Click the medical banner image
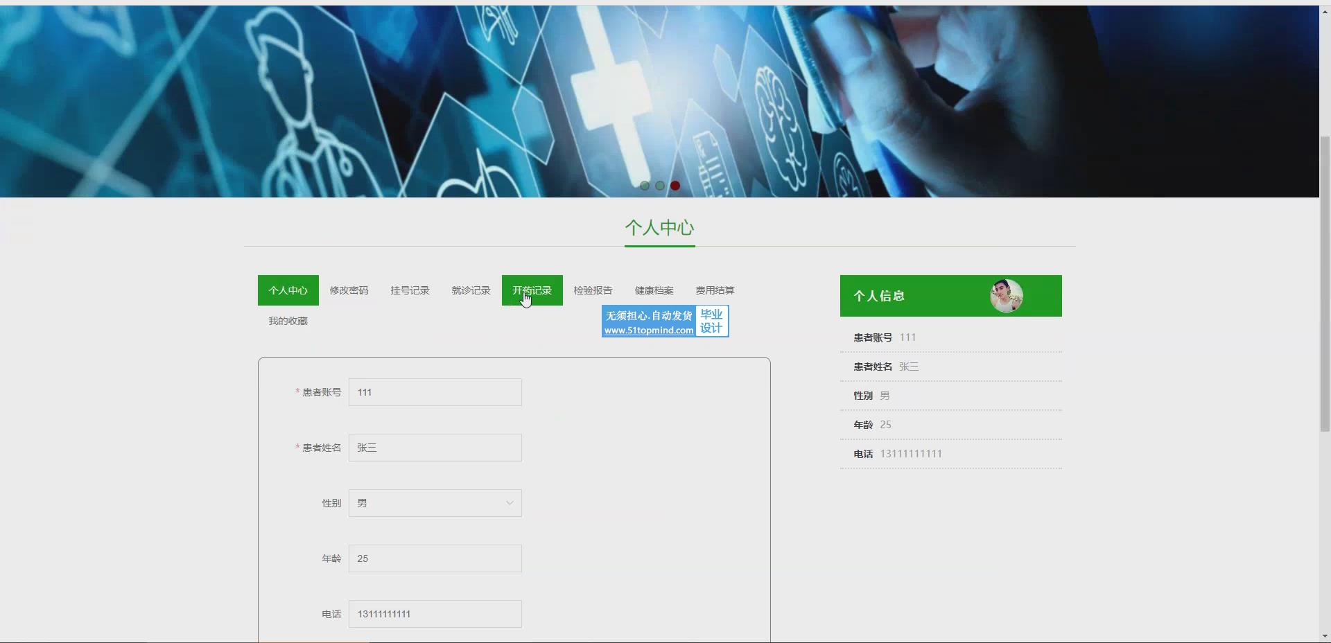The width and height of the screenshot is (1331, 643). coord(659,101)
